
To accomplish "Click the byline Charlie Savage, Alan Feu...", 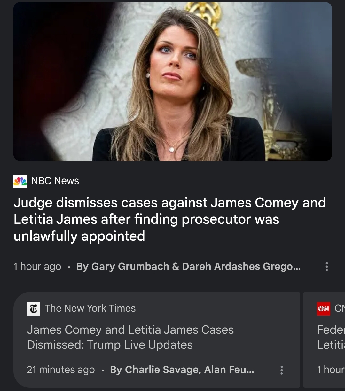I will pos(182,370).
